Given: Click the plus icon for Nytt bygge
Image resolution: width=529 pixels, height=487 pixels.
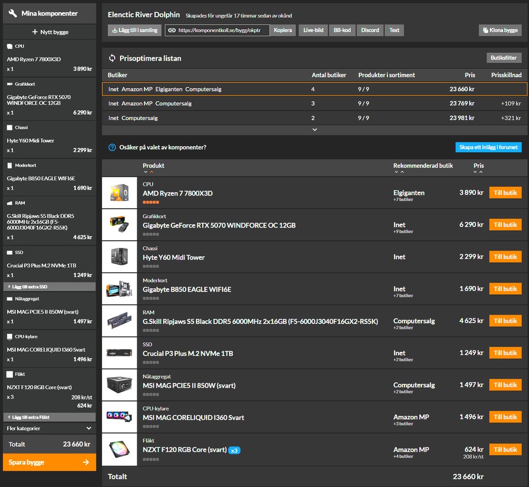Looking at the screenshot, I should click(35, 32).
